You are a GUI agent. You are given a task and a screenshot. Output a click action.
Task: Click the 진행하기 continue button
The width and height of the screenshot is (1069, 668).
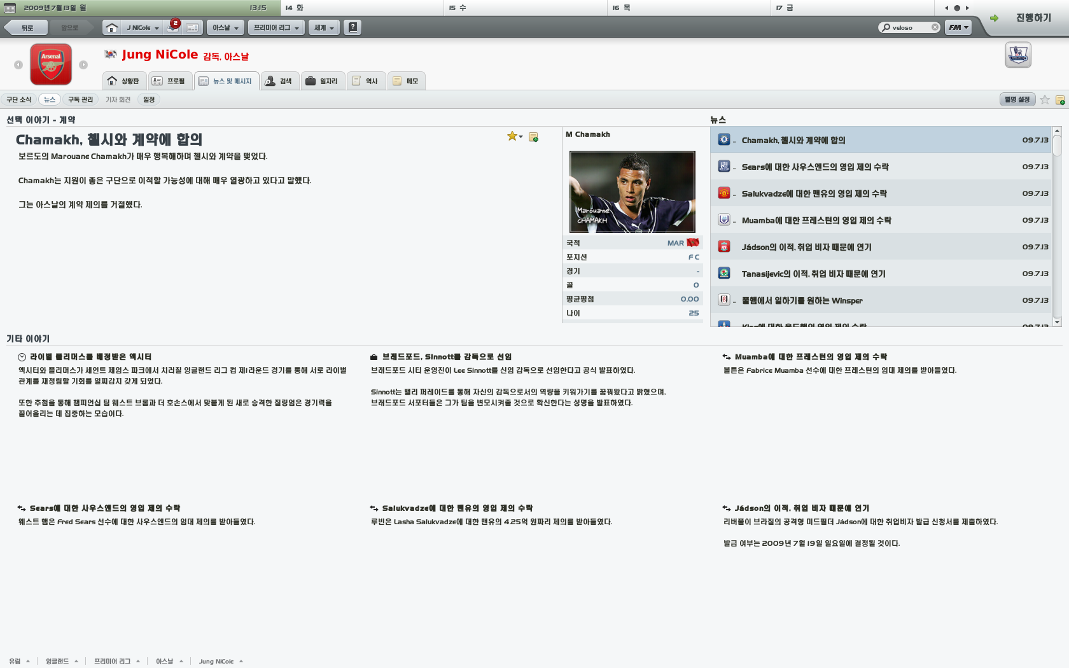(1026, 18)
